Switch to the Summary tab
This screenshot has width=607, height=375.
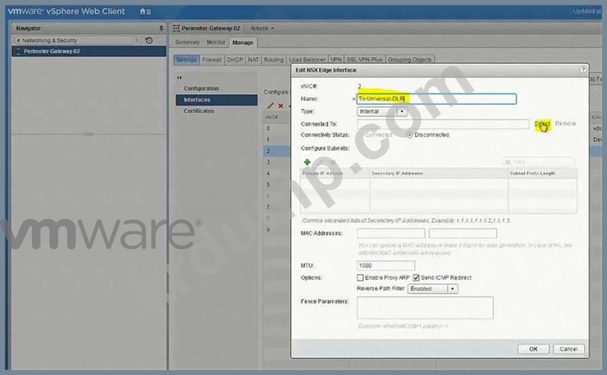coord(187,42)
